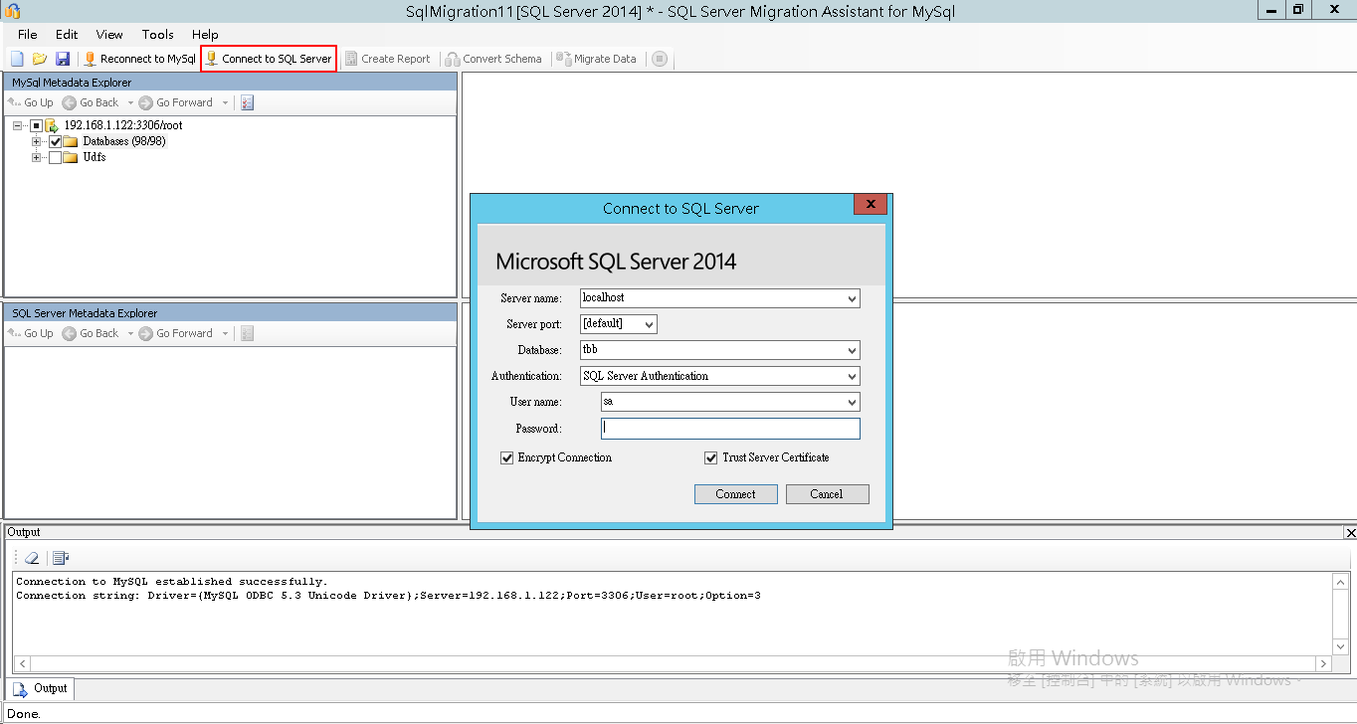Toggle the Encrypt Connection checkbox
The image size is (1357, 724).
pos(508,457)
